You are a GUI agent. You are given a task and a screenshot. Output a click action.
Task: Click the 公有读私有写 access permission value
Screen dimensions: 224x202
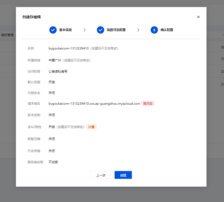(x=58, y=72)
